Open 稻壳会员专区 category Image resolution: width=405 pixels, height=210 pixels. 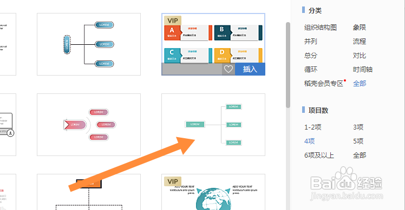coord(324,83)
